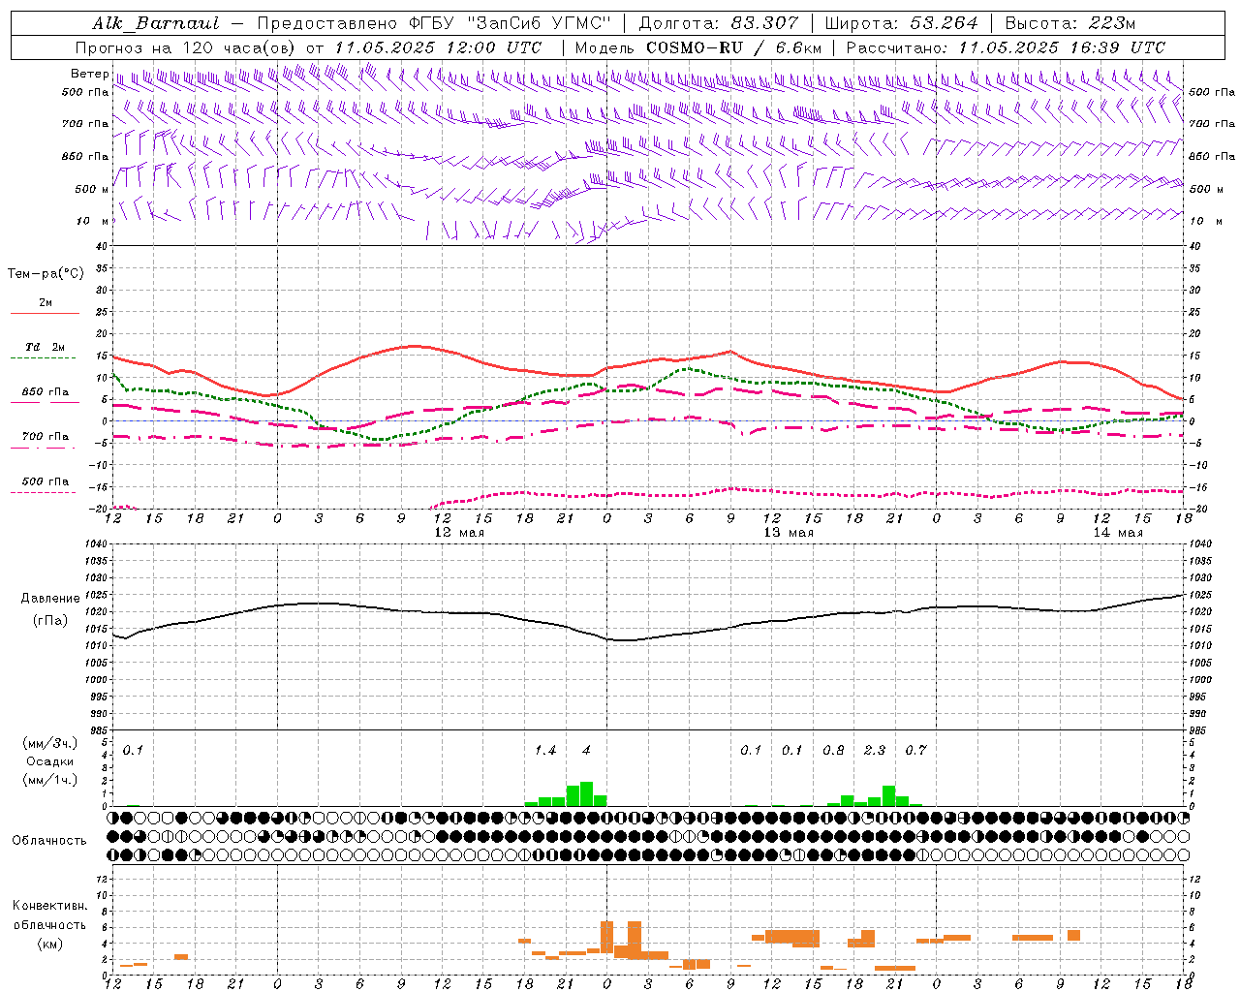The height and width of the screenshot is (992, 1240).
Task: Click the '850 гПа' temperature legend entry
Action: click(x=45, y=392)
